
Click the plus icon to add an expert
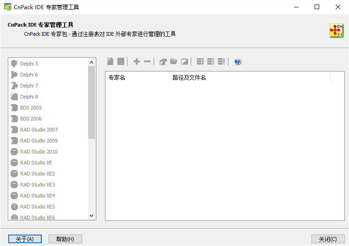137,61
